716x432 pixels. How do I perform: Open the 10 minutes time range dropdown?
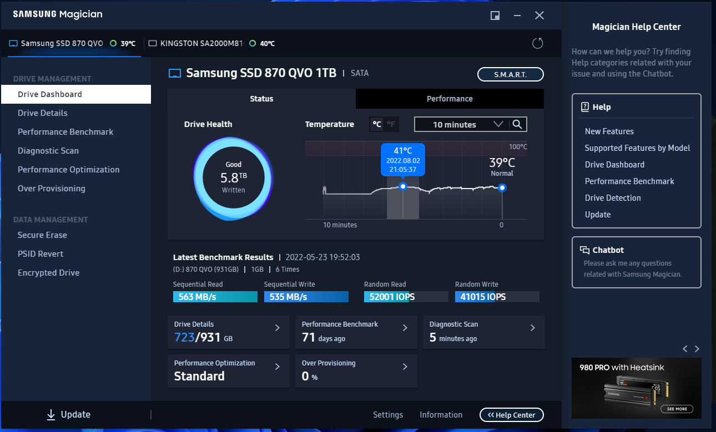(x=461, y=124)
